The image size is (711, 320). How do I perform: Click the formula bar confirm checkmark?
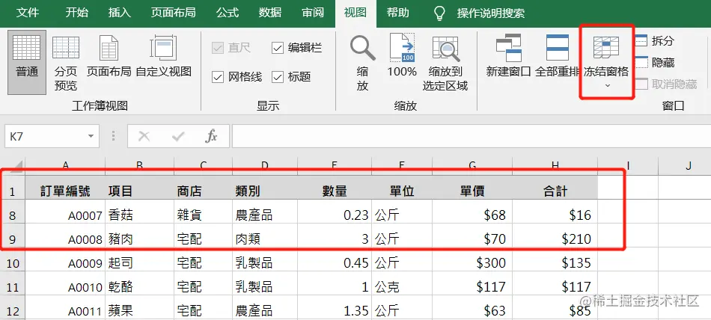coord(178,136)
